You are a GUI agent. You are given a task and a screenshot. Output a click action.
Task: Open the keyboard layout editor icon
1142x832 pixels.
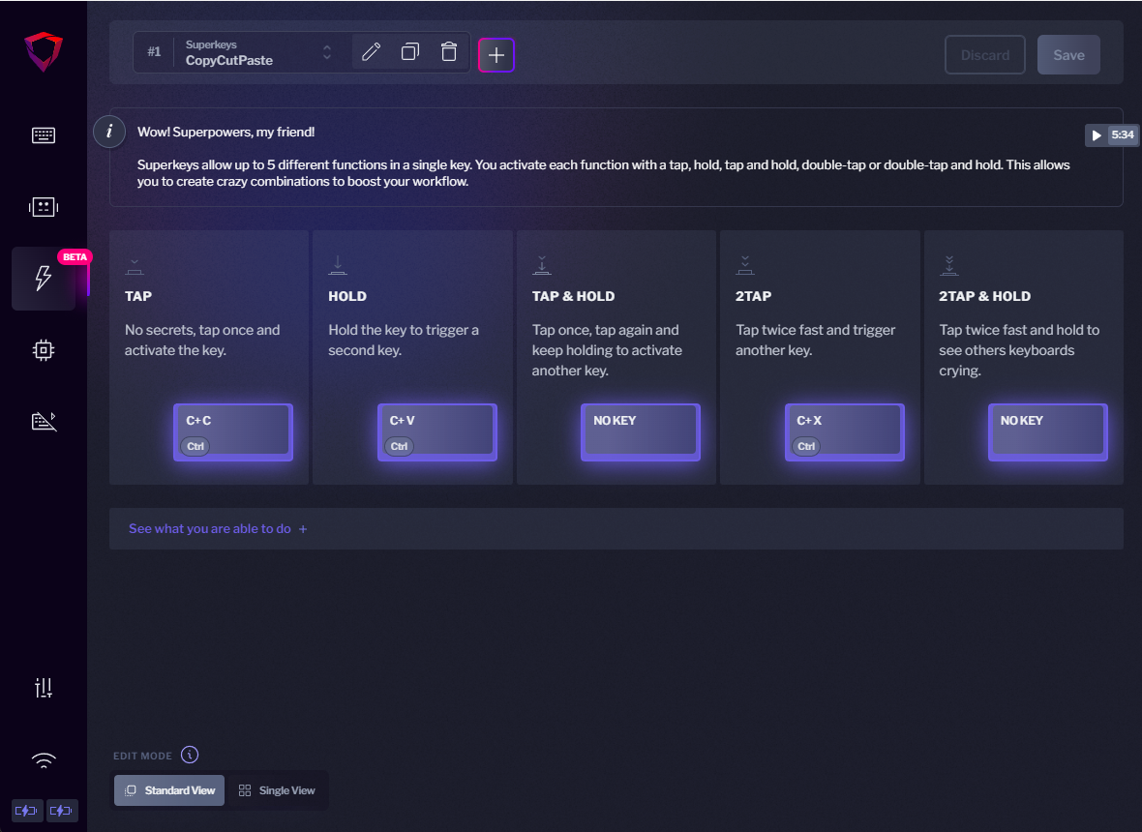point(44,135)
